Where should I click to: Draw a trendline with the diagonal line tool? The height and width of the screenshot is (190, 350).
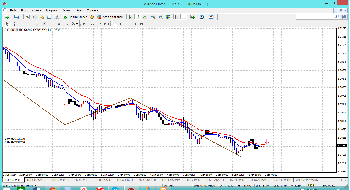[38, 24]
